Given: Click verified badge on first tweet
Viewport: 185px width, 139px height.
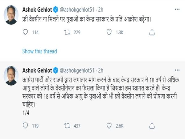Looking at the screenshot, I should click(56, 8).
